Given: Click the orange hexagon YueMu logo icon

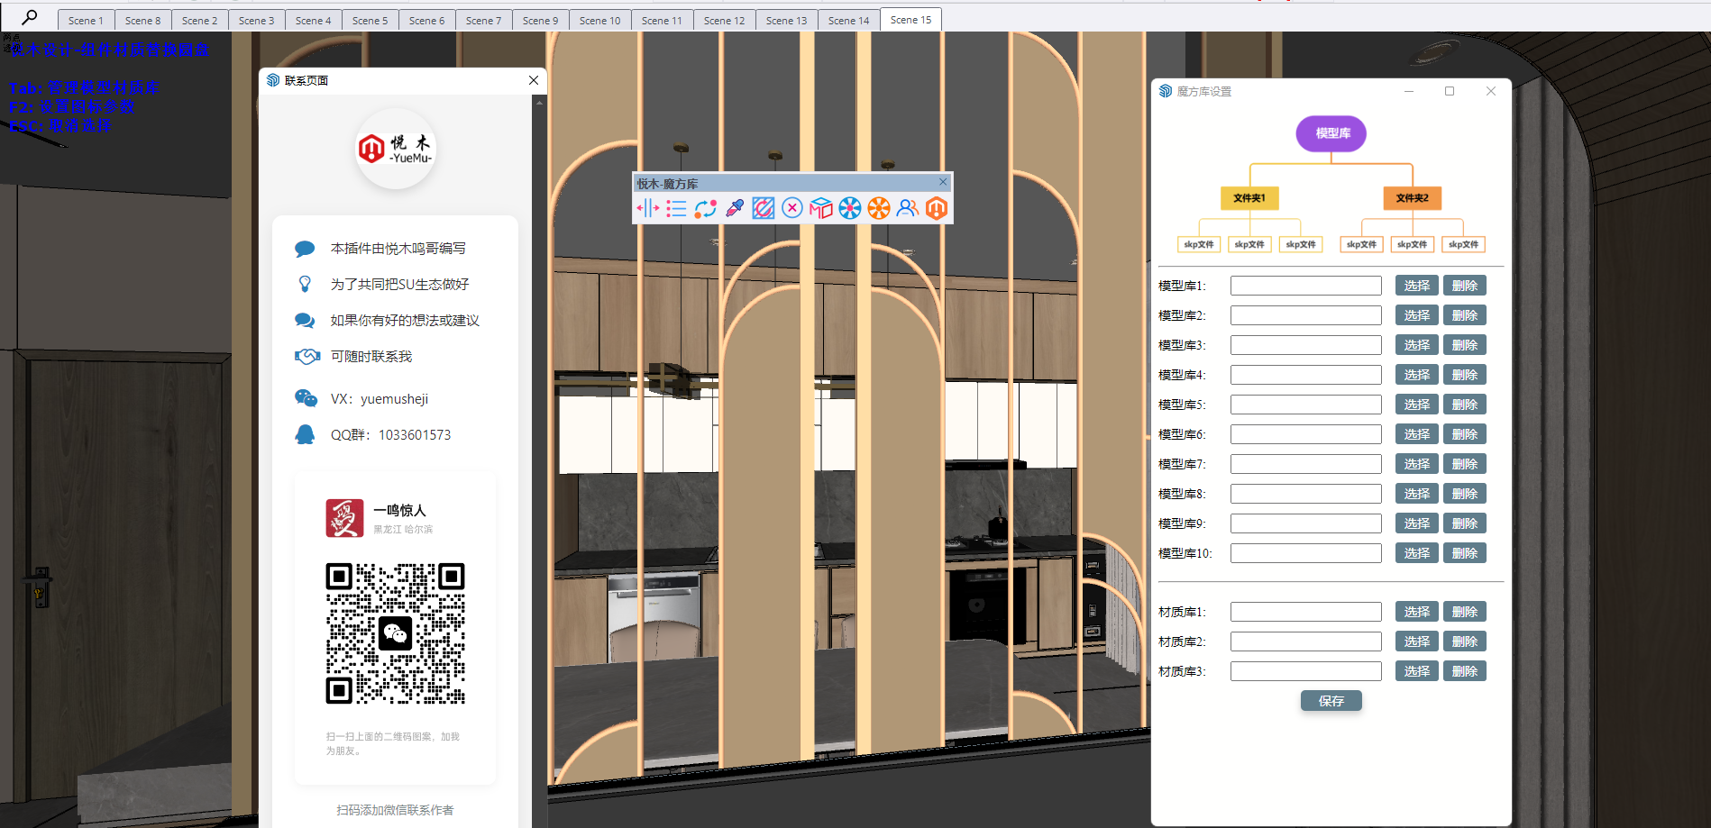Looking at the screenshot, I should (937, 209).
